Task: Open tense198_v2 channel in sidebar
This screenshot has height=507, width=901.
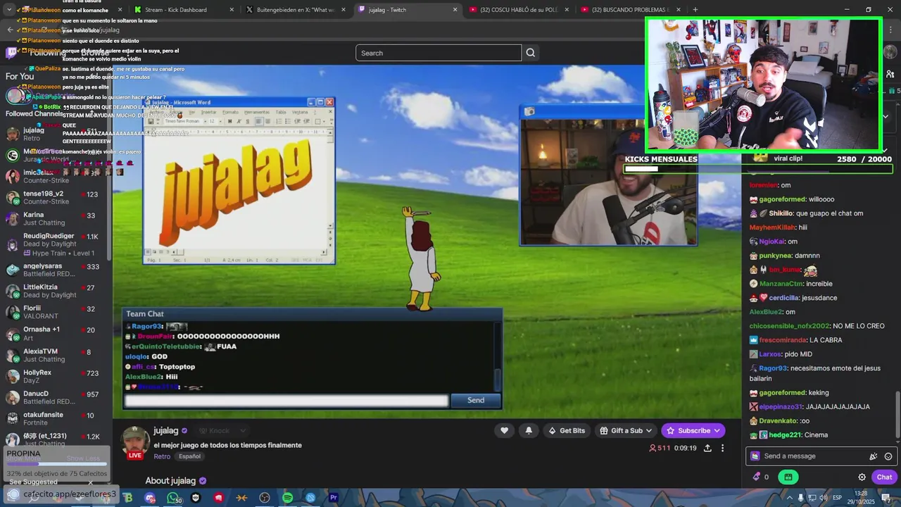Action: (55, 197)
